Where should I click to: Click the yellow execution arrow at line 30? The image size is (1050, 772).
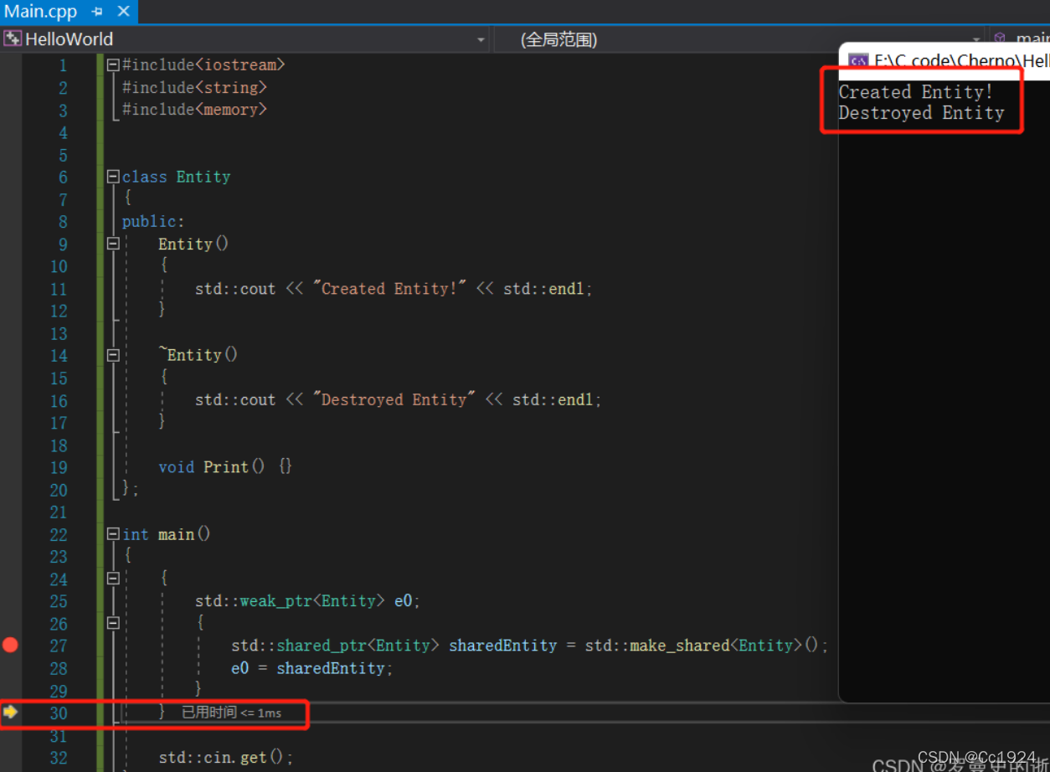[x=10, y=712]
